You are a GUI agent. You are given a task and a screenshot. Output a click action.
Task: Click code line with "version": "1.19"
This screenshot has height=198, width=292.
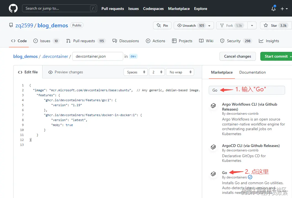coord(66,105)
